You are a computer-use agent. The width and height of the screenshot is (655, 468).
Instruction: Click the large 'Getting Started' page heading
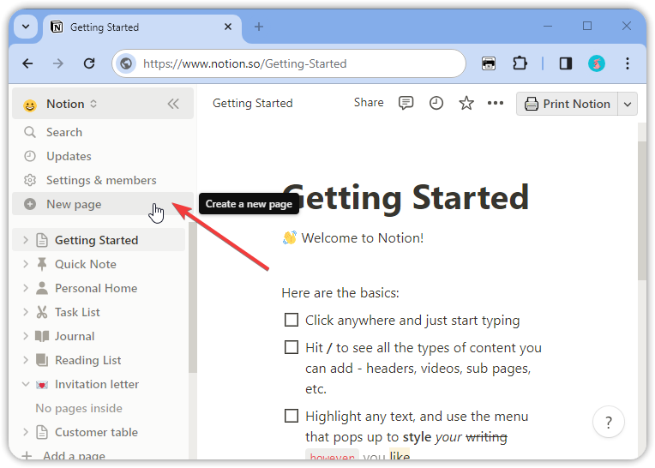pyautogui.click(x=406, y=198)
